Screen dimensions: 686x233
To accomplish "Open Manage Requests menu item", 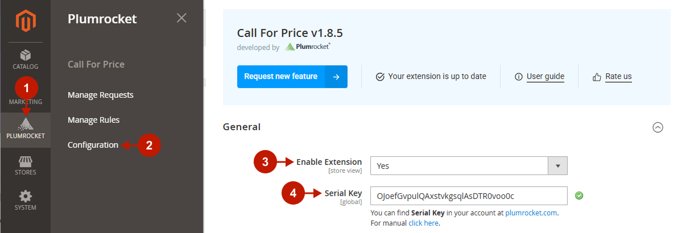I will [100, 95].
